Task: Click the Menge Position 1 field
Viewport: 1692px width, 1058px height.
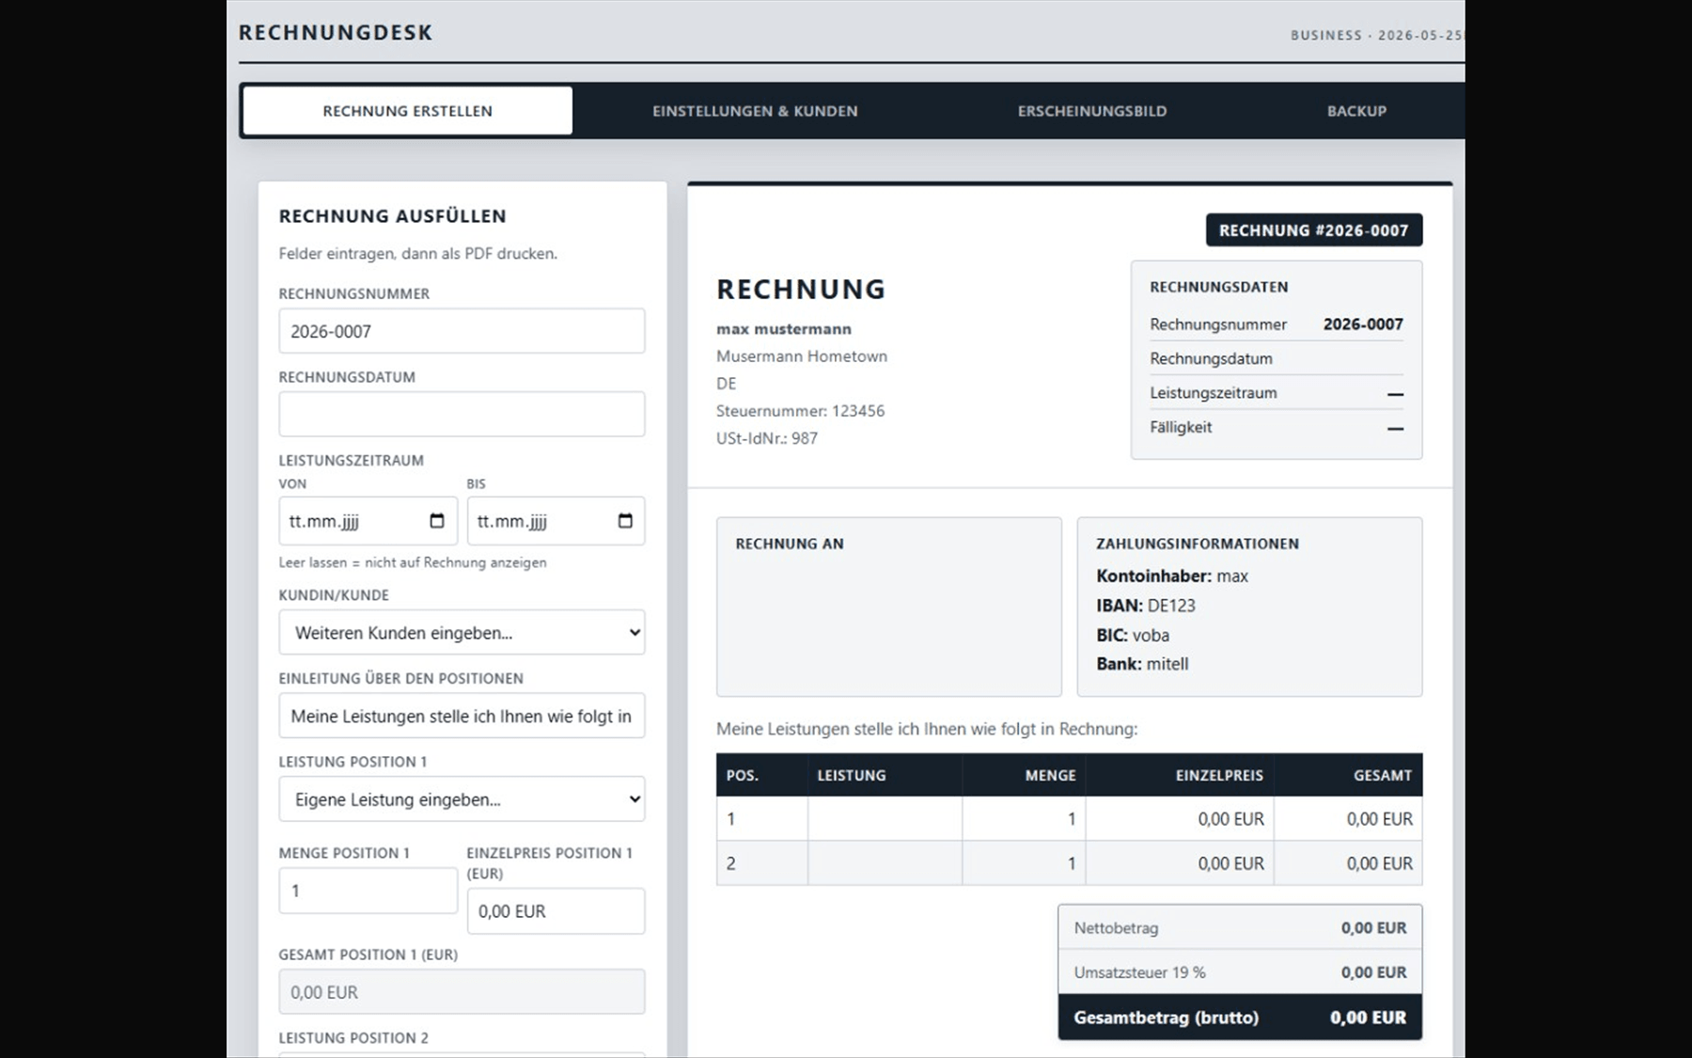Action: 368,891
